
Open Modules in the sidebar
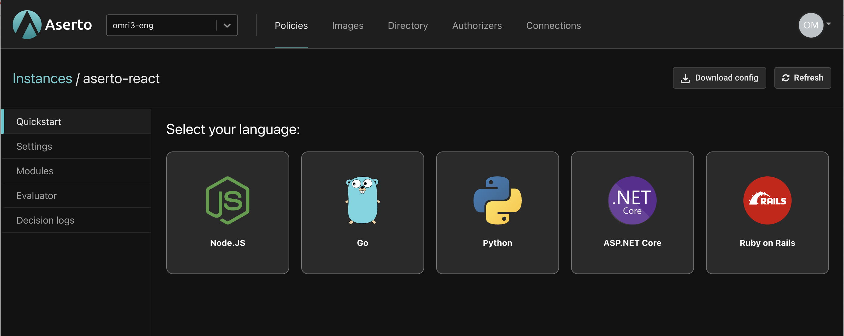click(76, 171)
